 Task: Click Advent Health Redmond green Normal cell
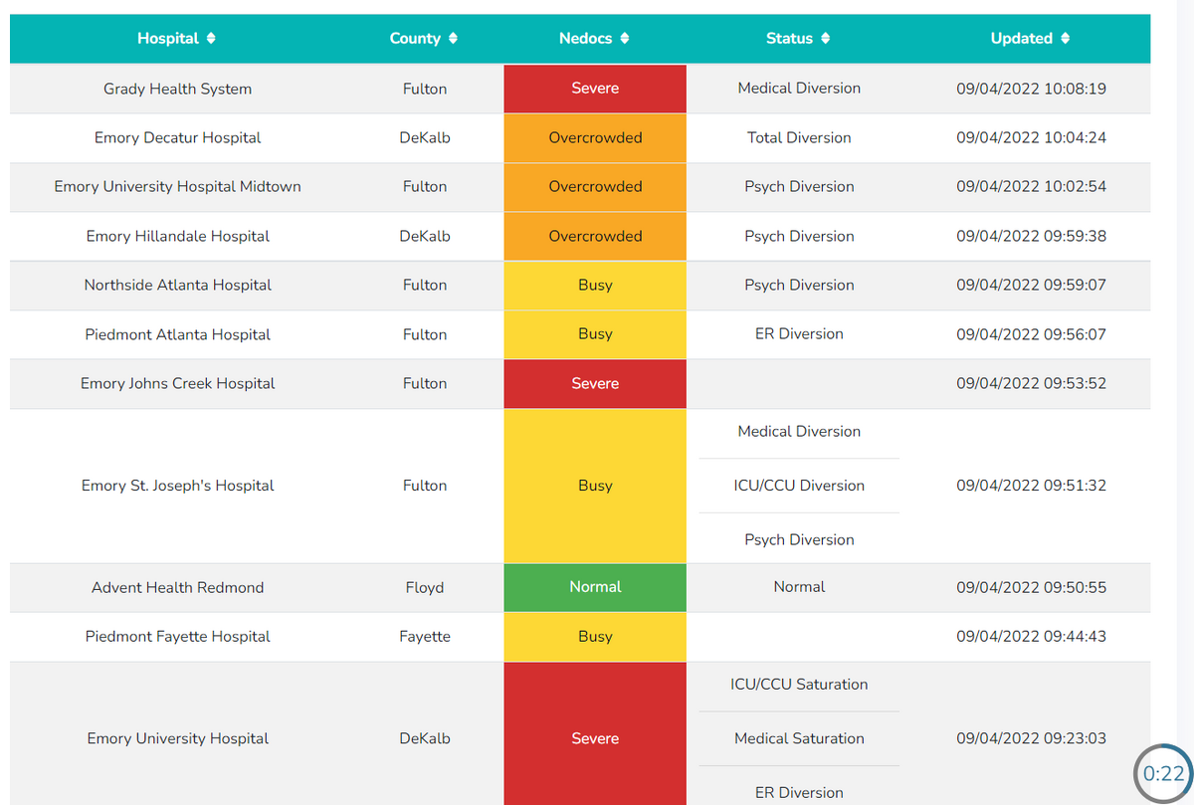[595, 587]
